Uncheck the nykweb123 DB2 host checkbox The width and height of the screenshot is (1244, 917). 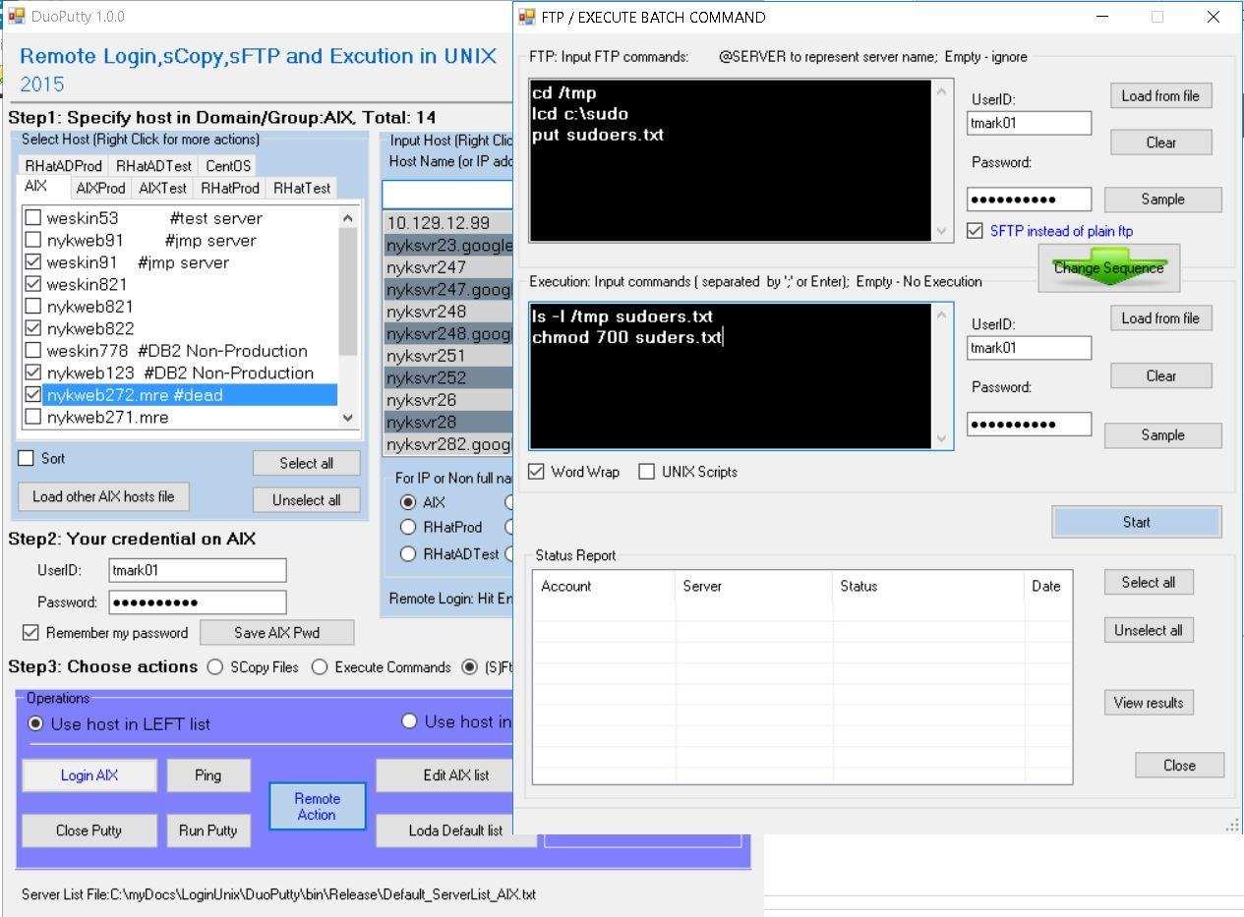(x=32, y=373)
